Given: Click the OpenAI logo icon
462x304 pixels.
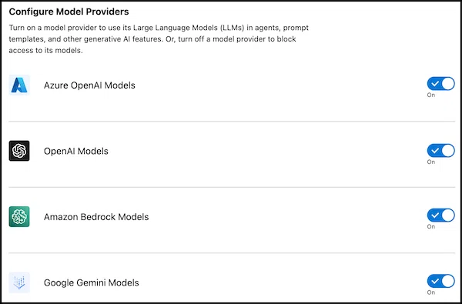Looking at the screenshot, I should [x=19, y=151].
